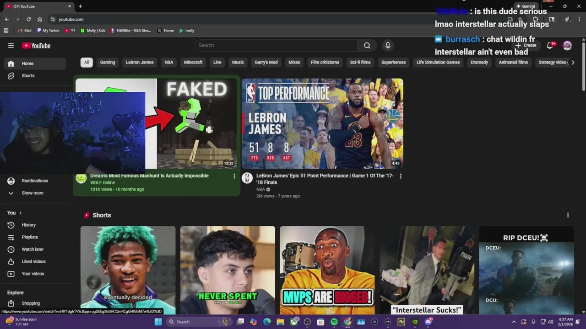The height and width of the screenshot is (329, 586).
Task: Select the Superheroes filter chip
Action: click(394, 62)
